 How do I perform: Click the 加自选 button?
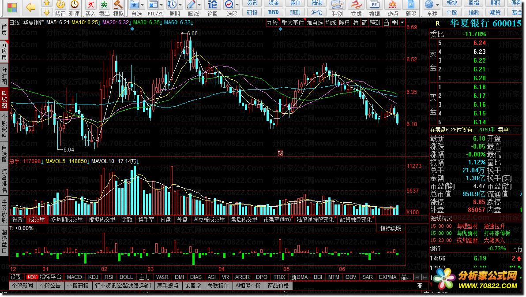click(315, 22)
